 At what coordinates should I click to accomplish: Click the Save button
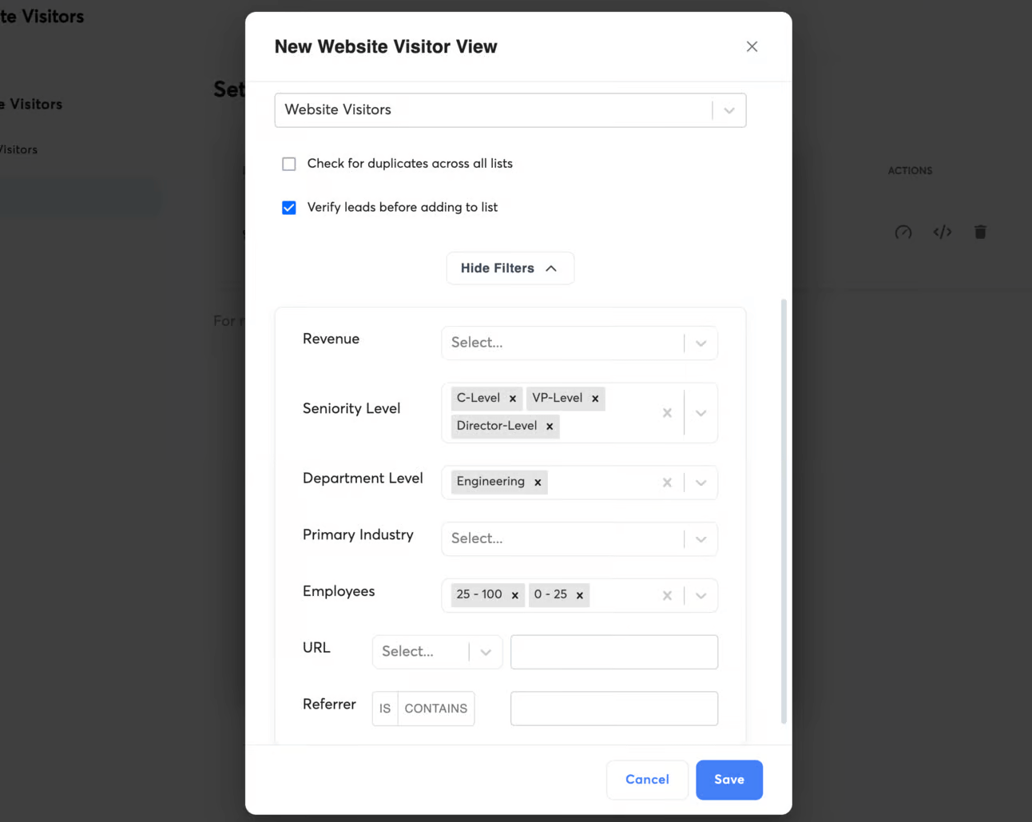(x=728, y=780)
